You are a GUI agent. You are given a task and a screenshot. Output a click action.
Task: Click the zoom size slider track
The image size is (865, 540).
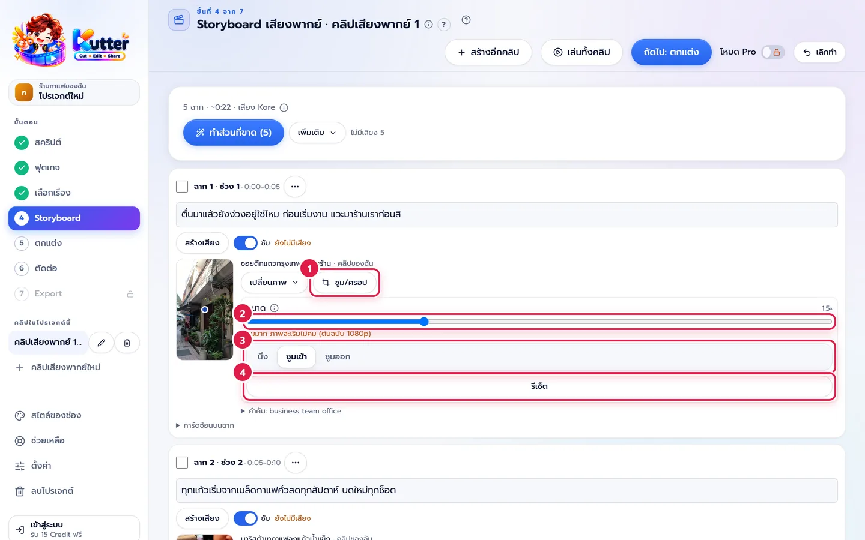(539, 322)
